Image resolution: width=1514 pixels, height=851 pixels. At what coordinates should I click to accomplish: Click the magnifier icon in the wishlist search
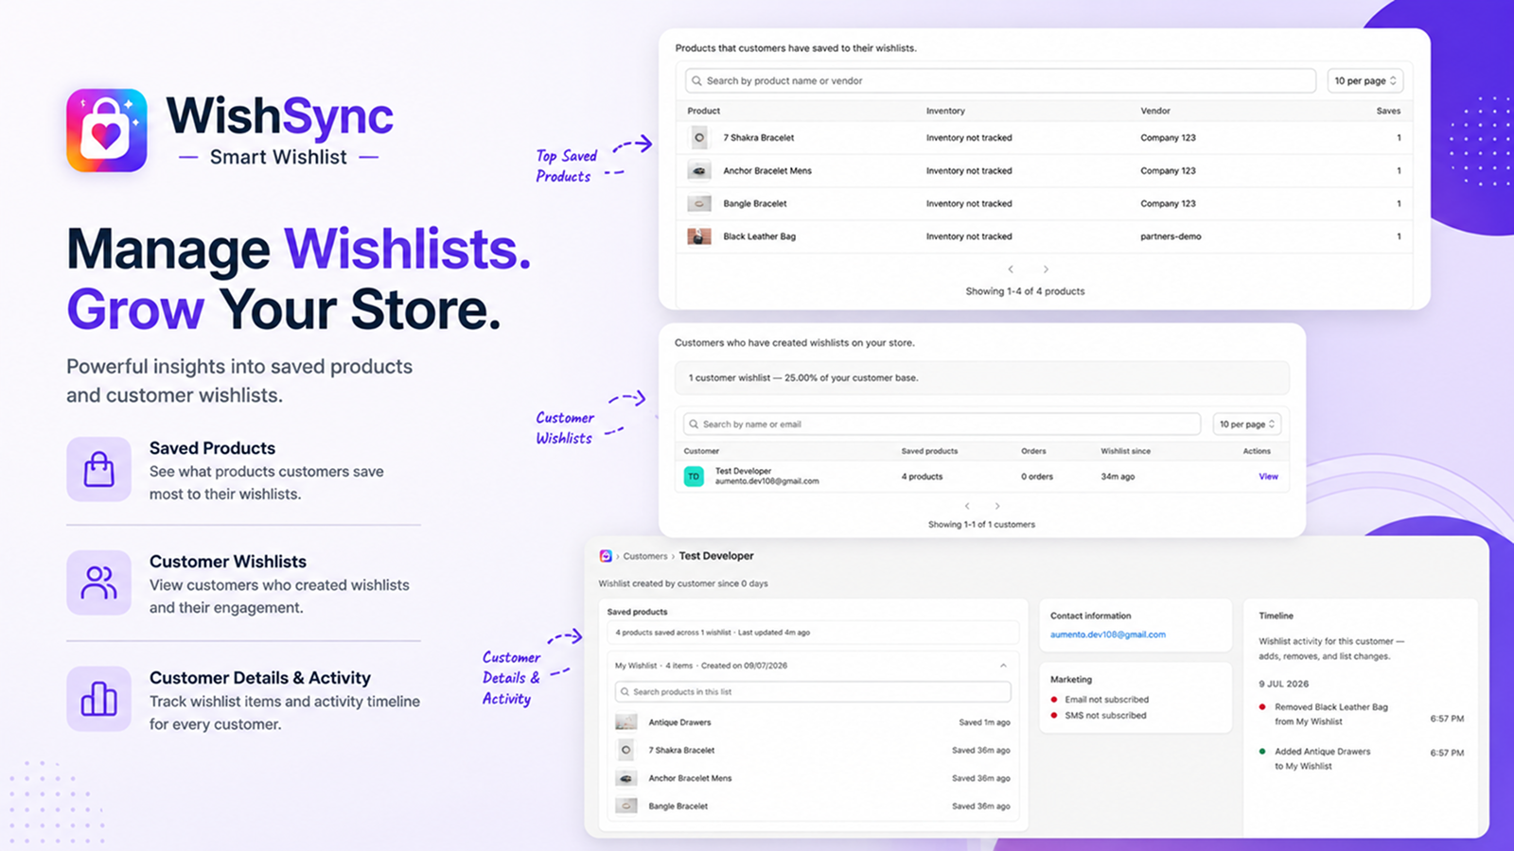pyautogui.click(x=625, y=692)
